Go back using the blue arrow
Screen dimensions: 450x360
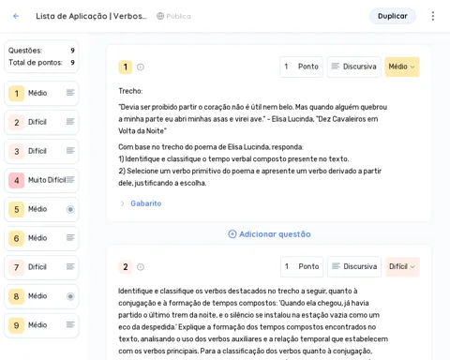16,16
